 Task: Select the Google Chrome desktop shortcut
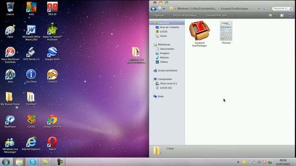click(x=52, y=121)
